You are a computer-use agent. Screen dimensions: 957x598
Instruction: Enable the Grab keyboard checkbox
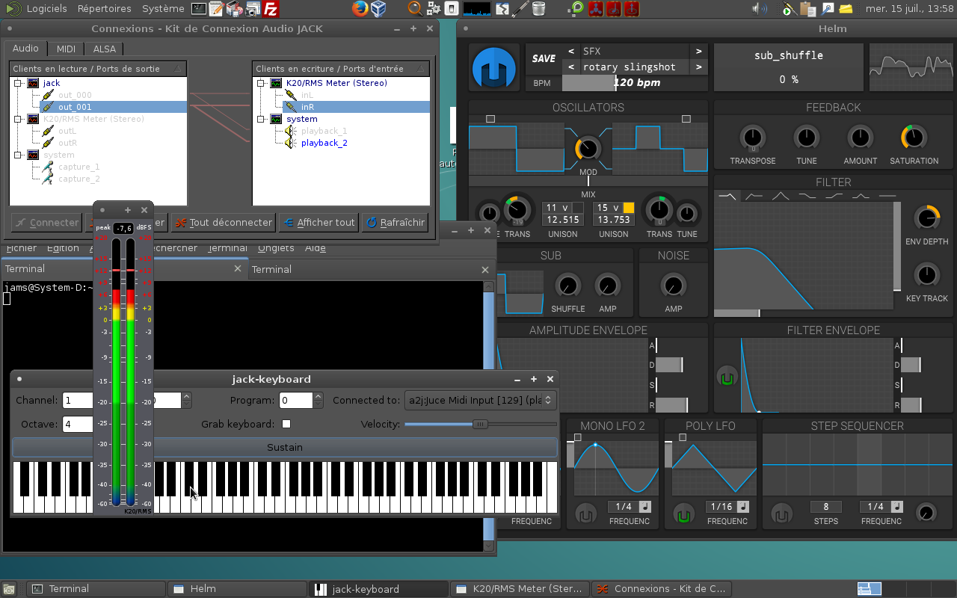pyautogui.click(x=286, y=424)
